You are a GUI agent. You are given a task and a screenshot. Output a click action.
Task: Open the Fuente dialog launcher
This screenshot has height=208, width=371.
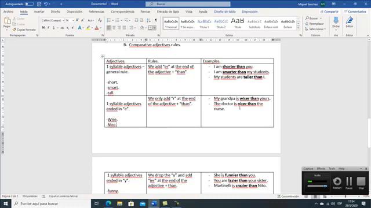(x=103, y=35)
